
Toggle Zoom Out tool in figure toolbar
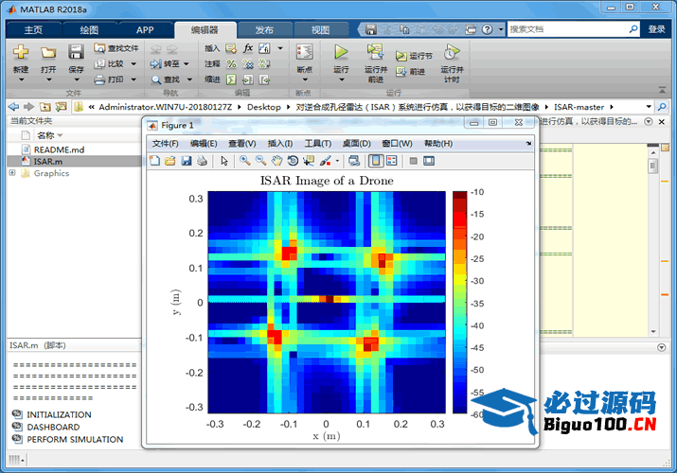point(260,161)
